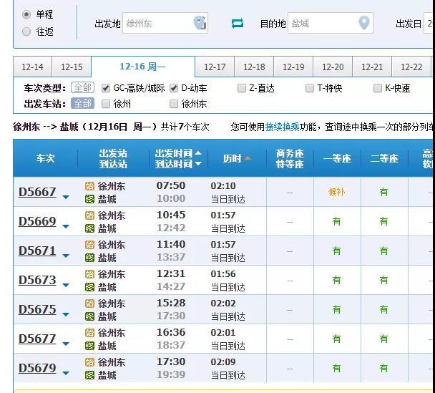Click the location pin icon in 目的地 field

tap(364, 23)
